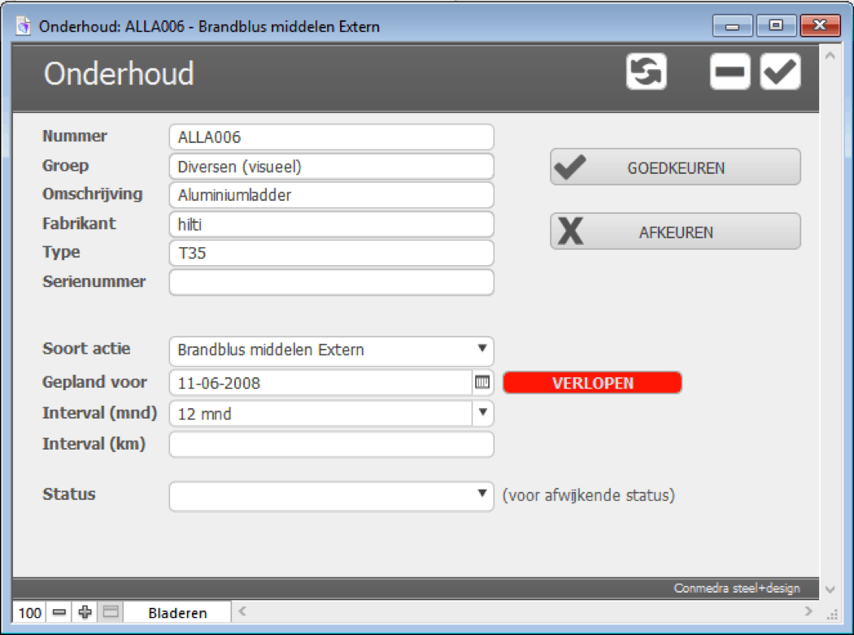Expand the Interval (mnd) dropdown

pyautogui.click(x=483, y=414)
